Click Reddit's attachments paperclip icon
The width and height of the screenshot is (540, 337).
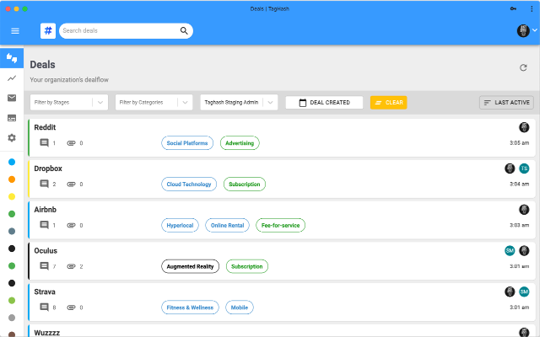tap(71, 143)
